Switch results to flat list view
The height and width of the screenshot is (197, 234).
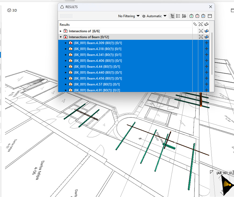[178, 16]
